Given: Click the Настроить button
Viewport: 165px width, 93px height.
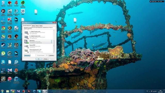Looking at the screenshot, I should 27,55.
